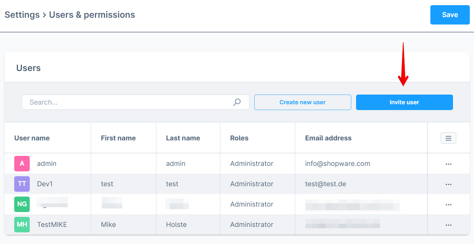Viewport: 474px width, 244px height.
Task: Open column settings list icon
Action: tap(448, 138)
